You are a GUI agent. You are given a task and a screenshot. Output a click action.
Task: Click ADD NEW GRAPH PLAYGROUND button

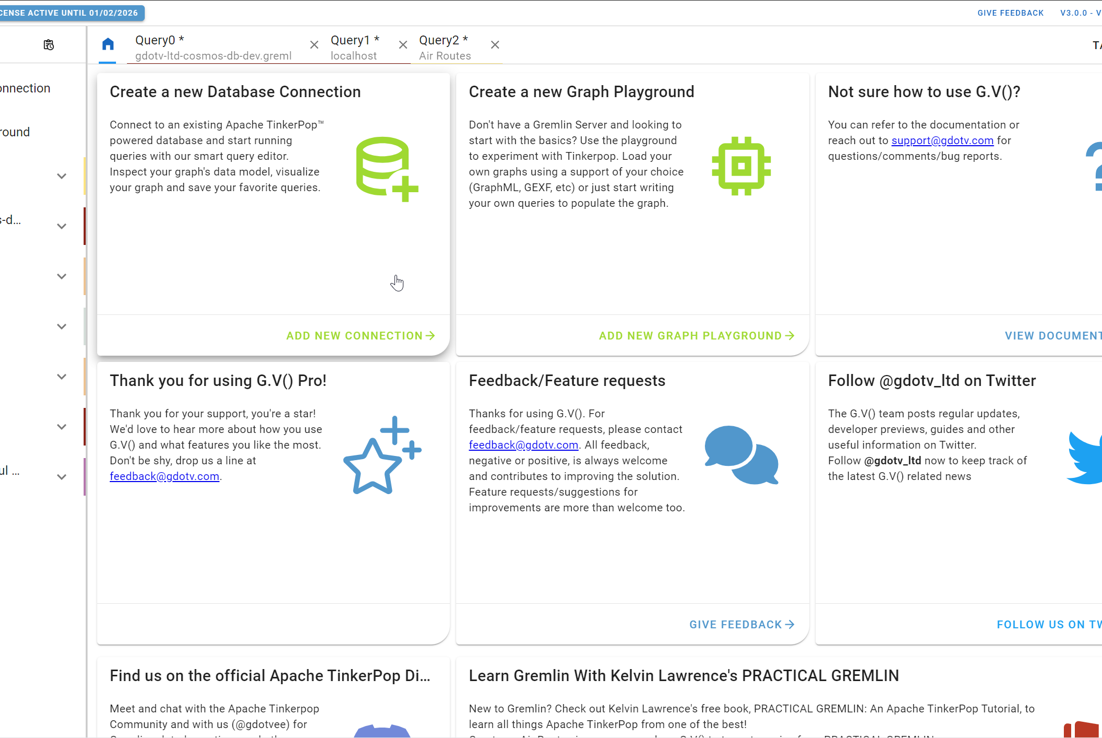[696, 335]
